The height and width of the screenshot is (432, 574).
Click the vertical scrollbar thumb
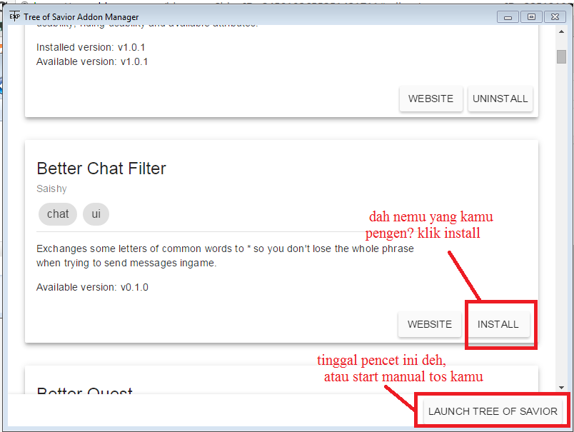561,56
